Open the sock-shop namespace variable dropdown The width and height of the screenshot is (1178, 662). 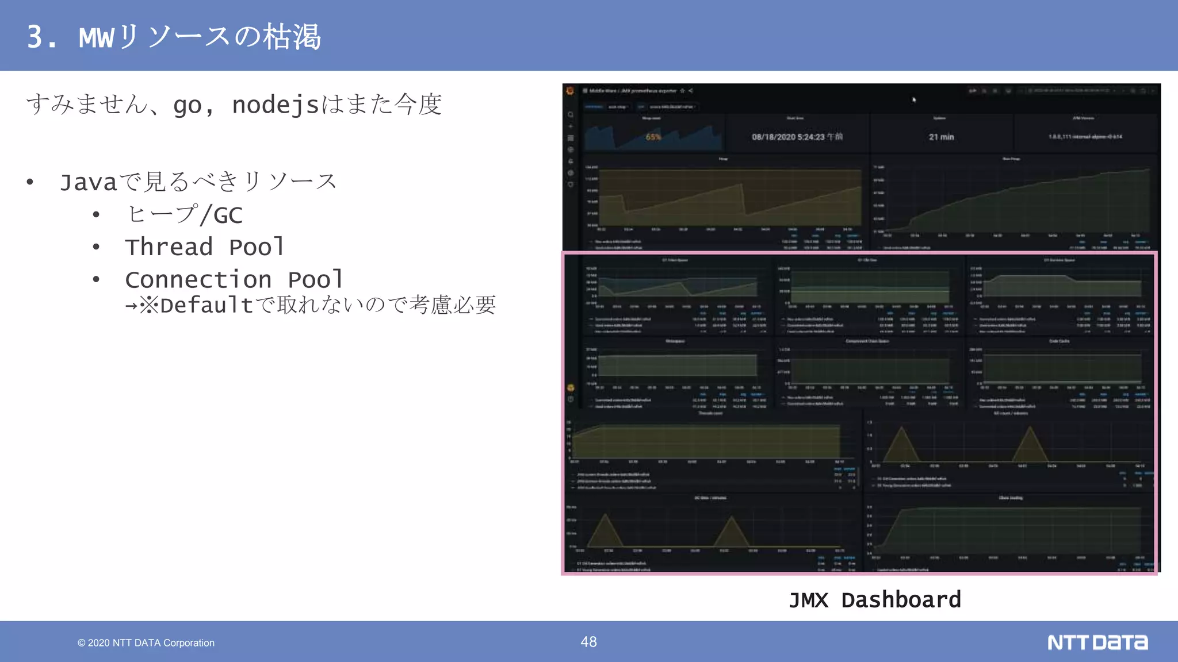pos(618,107)
